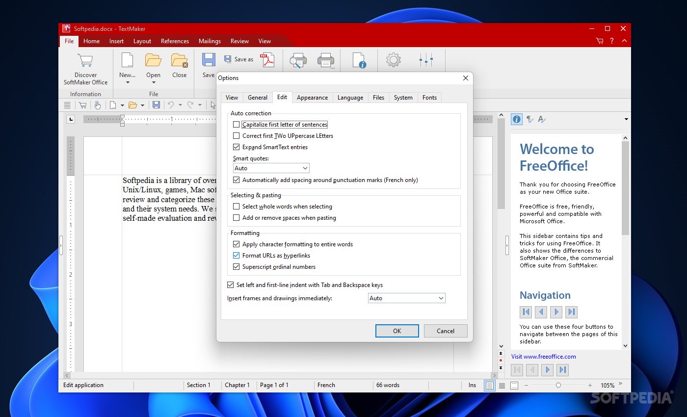687x417 pixels.
Task: Choose the Save as ribbon command
Action: 239,59
